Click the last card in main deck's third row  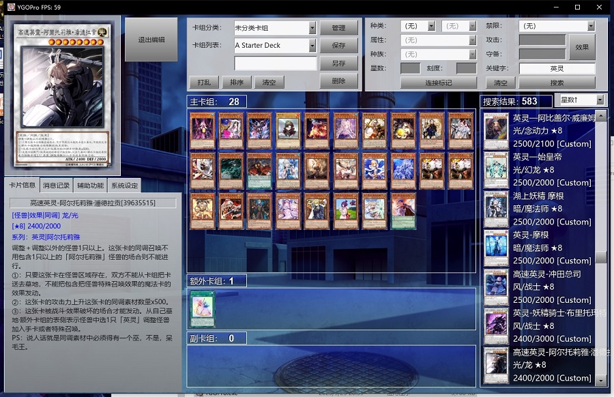(x=403, y=211)
